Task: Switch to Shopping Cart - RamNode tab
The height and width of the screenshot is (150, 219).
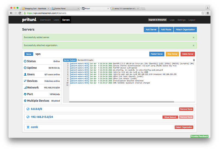Action: [x=36, y=8]
